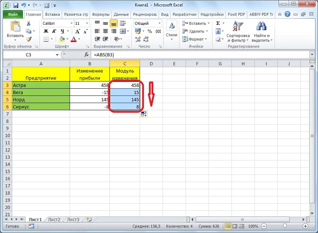Select the Format Painter brush icon
Image resolution: width=318 pixels, height=233 pixels.
29,39
